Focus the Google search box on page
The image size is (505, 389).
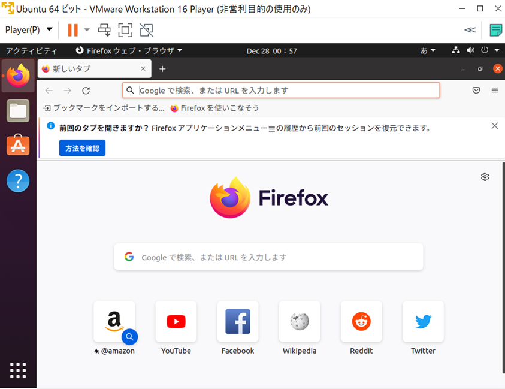(x=268, y=257)
